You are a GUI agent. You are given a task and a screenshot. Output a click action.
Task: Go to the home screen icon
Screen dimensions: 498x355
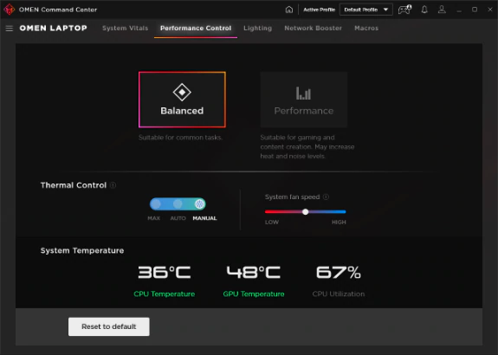tap(289, 10)
